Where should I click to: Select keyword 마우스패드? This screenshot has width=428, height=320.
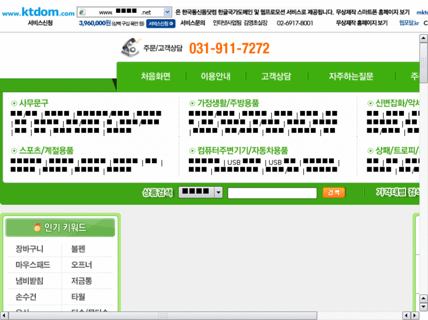coord(33,265)
